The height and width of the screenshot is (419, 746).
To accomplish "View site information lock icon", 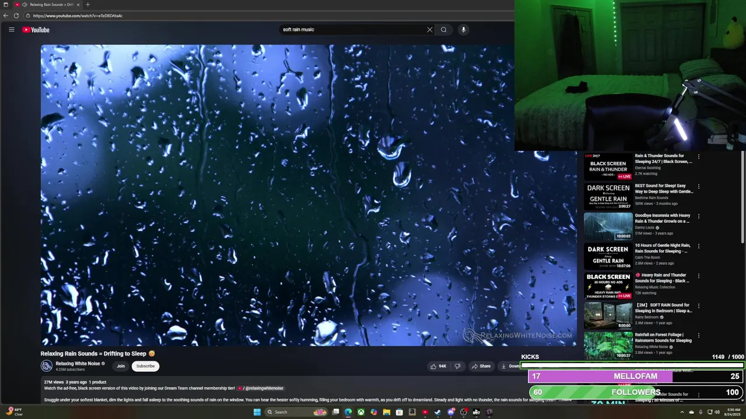I will [x=28, y=16].
